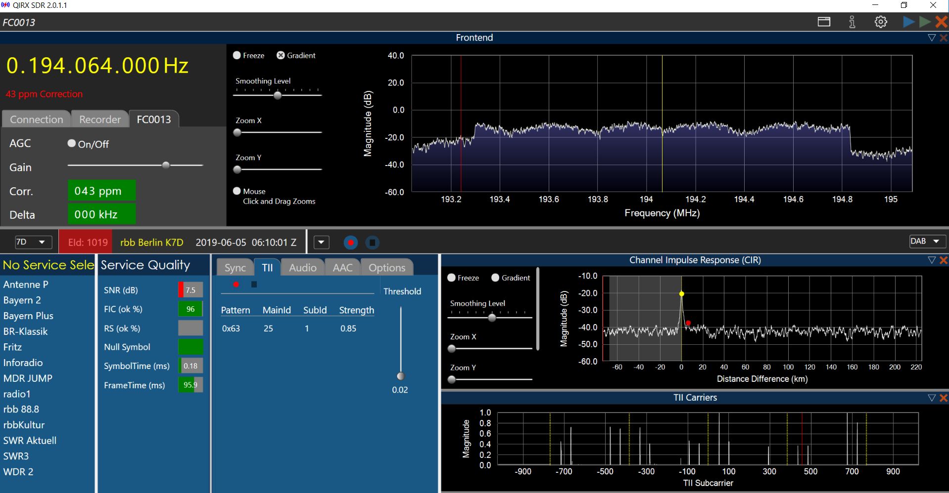Select the Inforadio service

point(23,363)
